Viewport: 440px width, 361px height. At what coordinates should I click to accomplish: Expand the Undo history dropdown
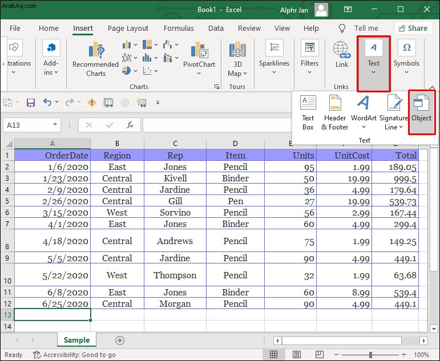coord(56,102)
